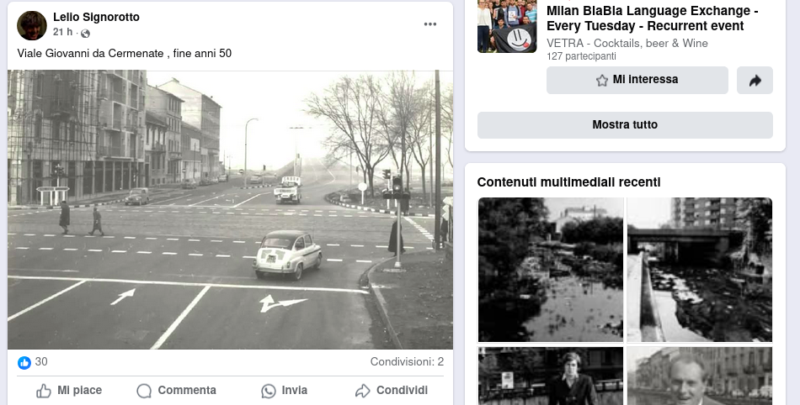This screenshot has width=800, height=405.
Task: Share the event with the arrow button
Action: 755,81
